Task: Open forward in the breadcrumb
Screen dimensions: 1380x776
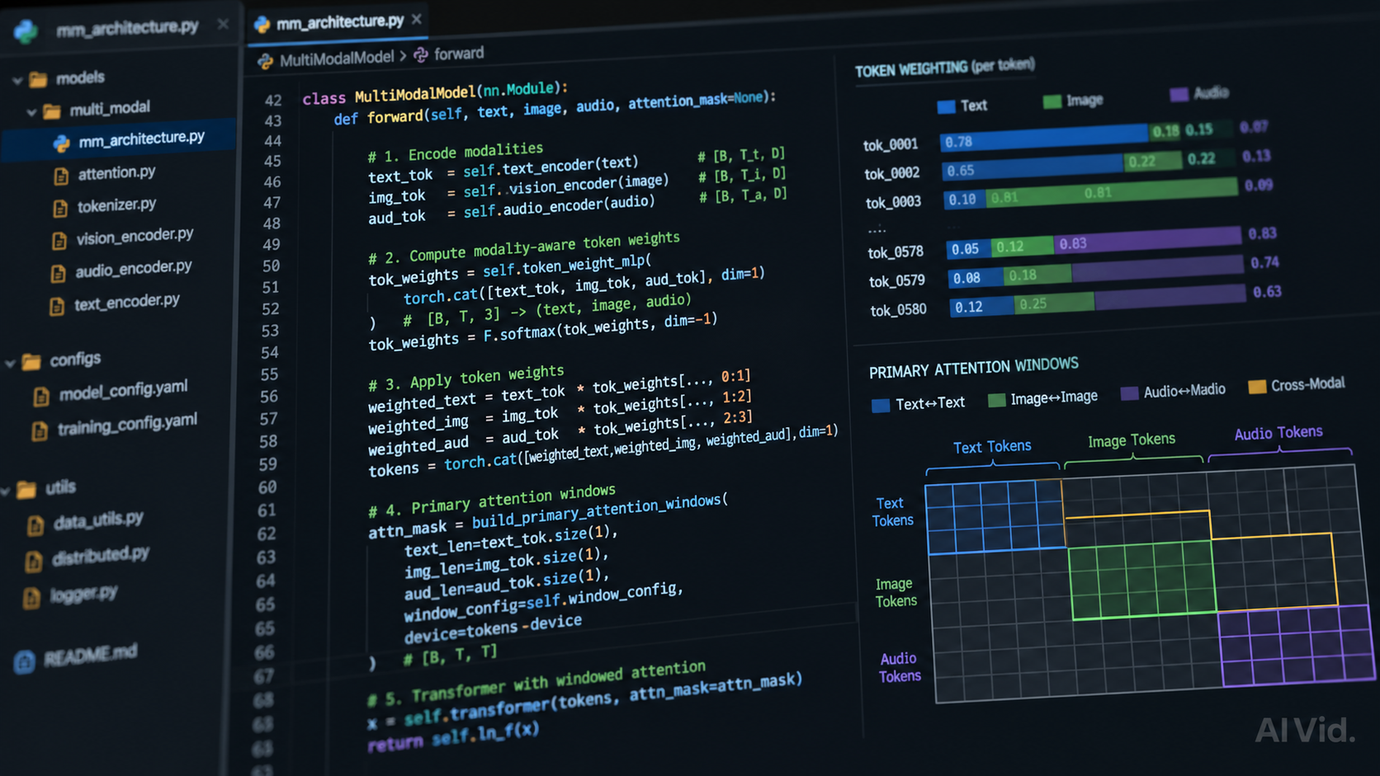Action: coord(459,54)
